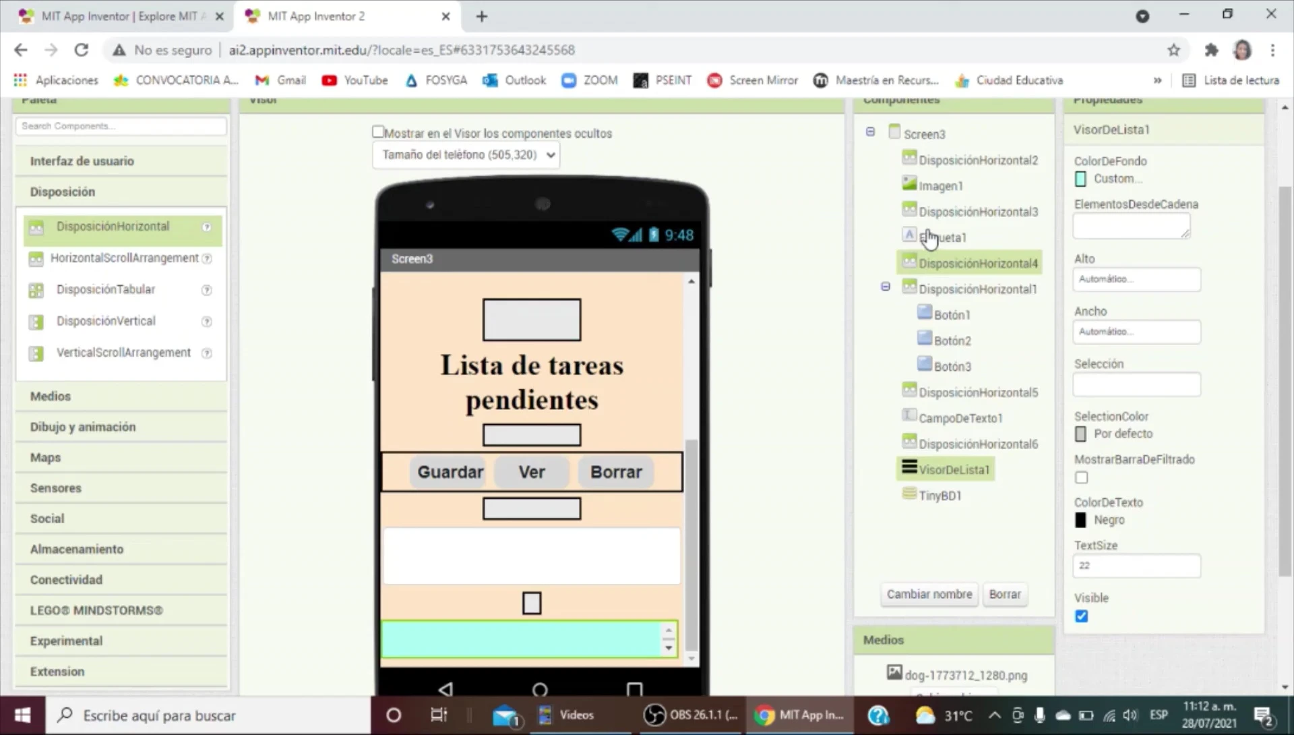Expand the Medios palette section
The image size is (1294, 735).
(121, 396)
